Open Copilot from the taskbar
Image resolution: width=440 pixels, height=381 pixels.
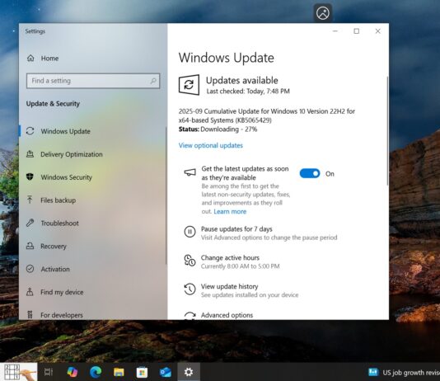73,372
